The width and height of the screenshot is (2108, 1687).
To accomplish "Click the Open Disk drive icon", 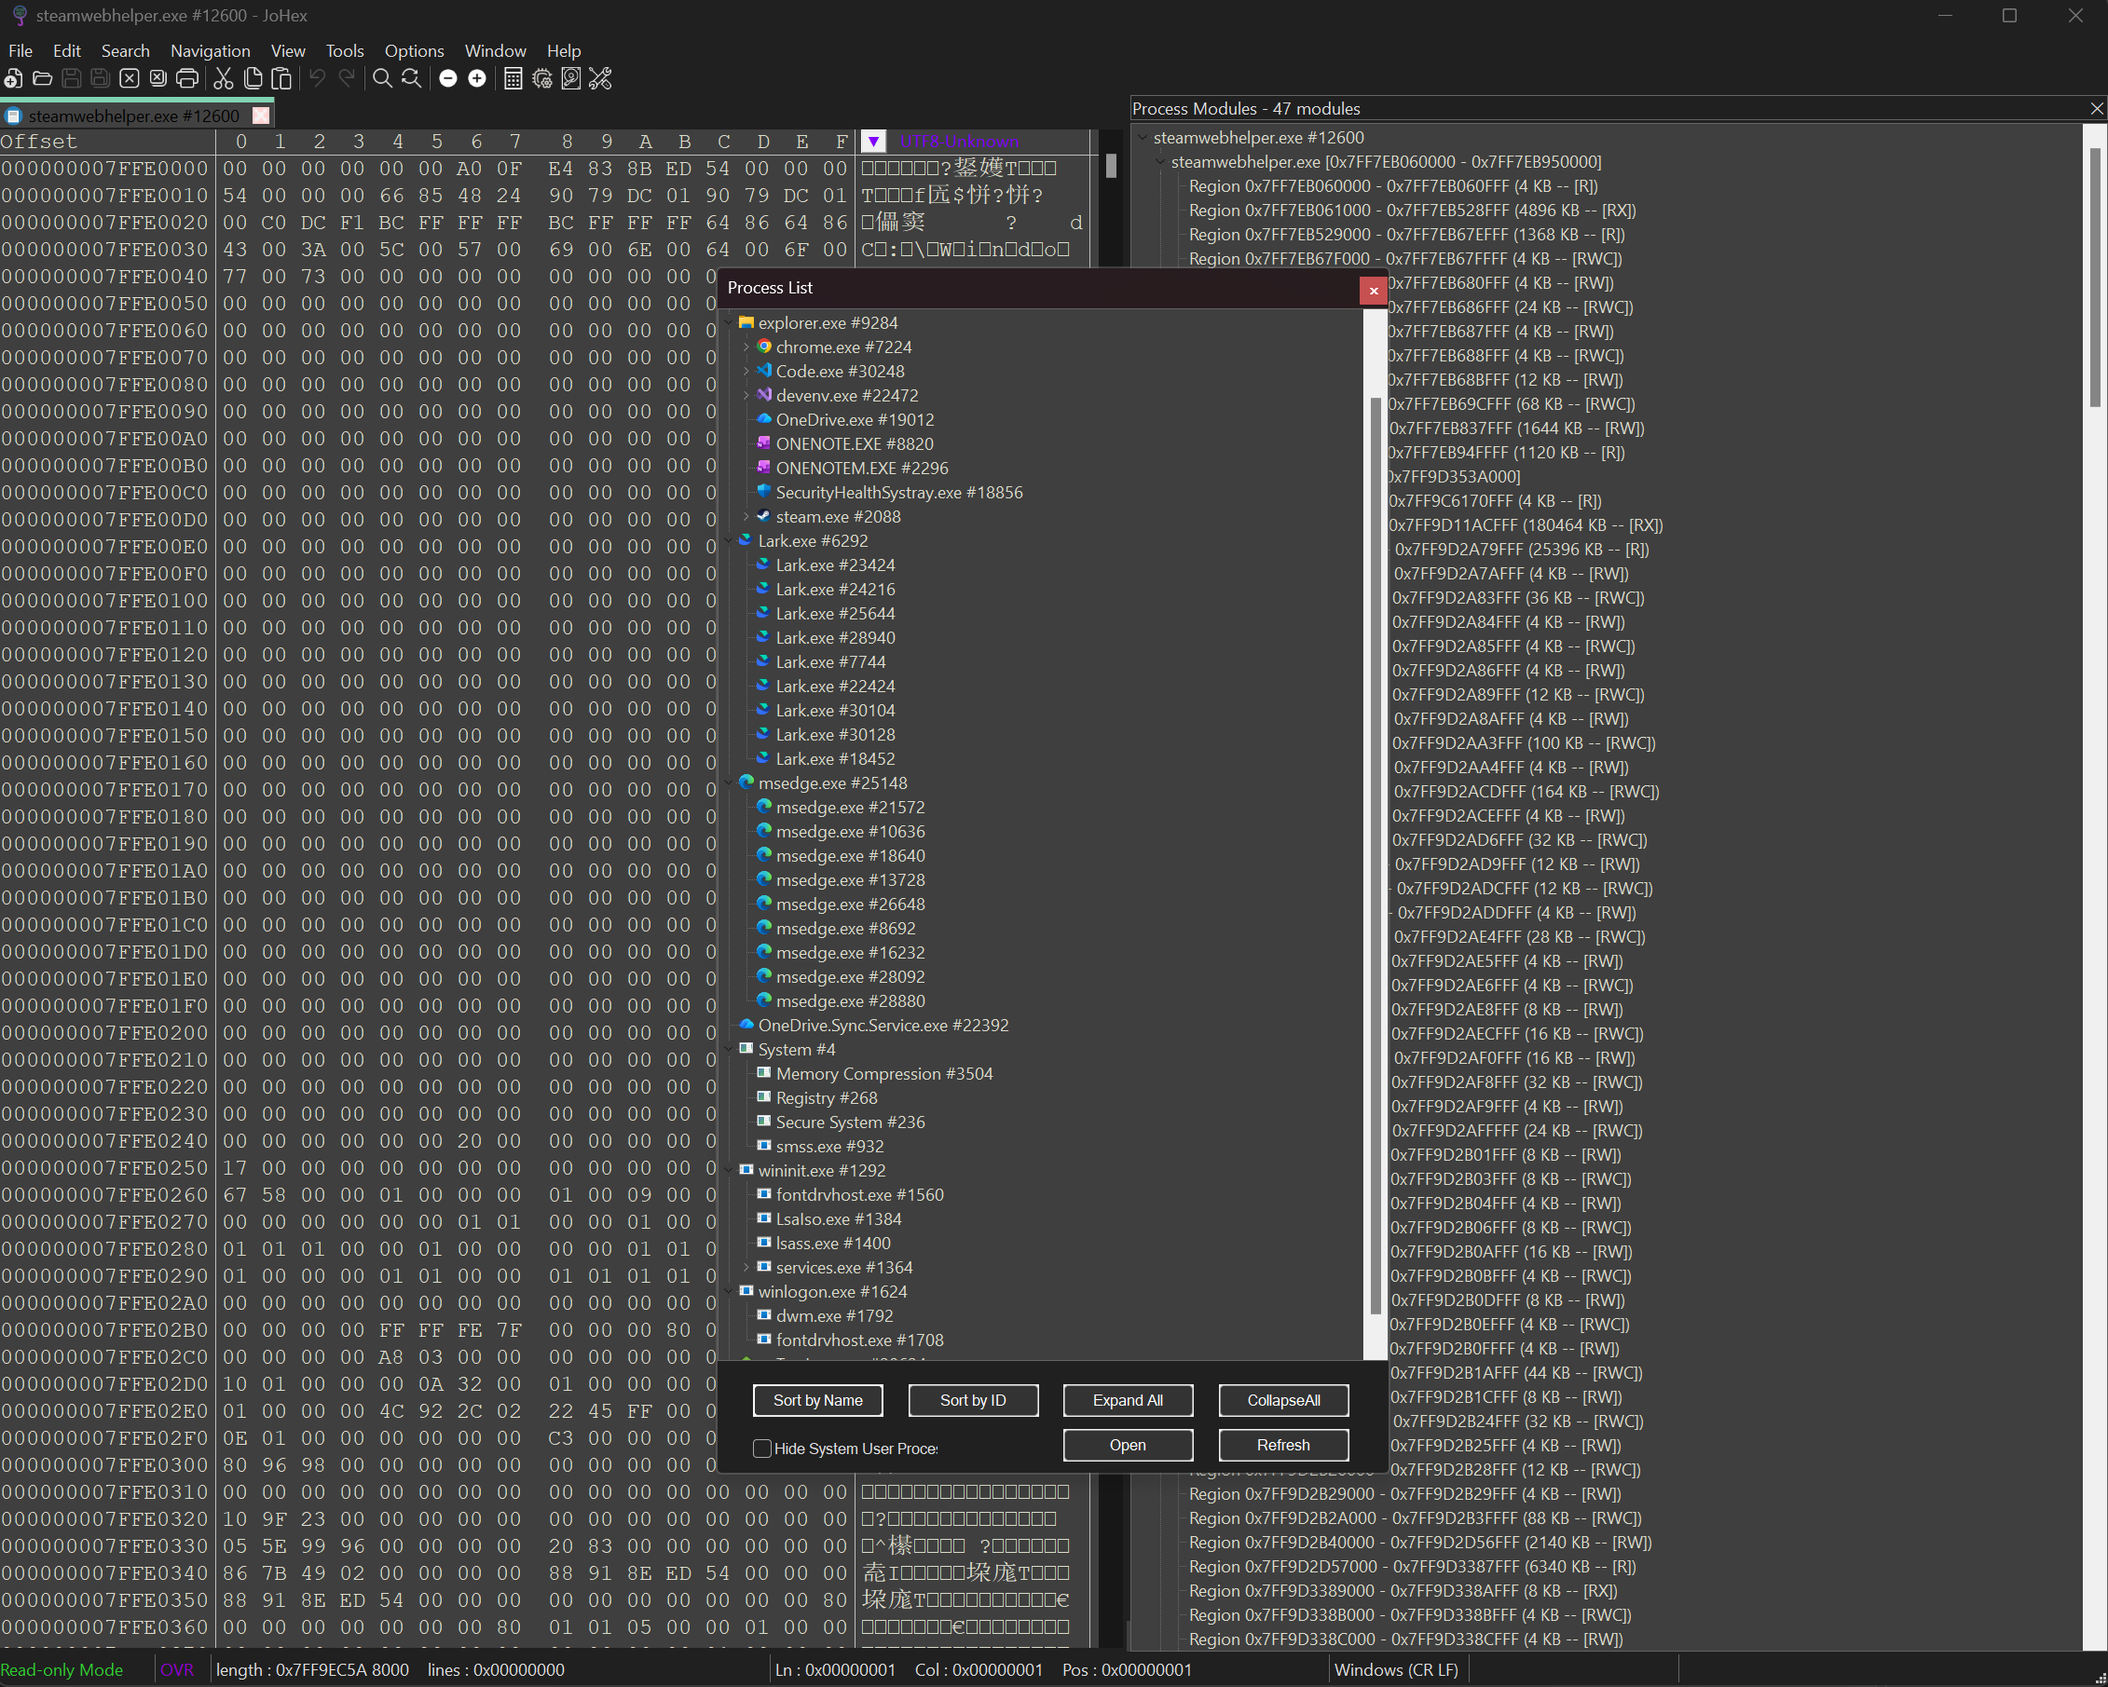I will [x=571, y=79].
